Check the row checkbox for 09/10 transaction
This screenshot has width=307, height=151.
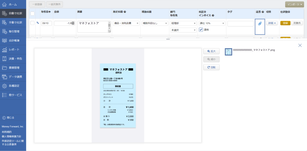coord(32,23)
